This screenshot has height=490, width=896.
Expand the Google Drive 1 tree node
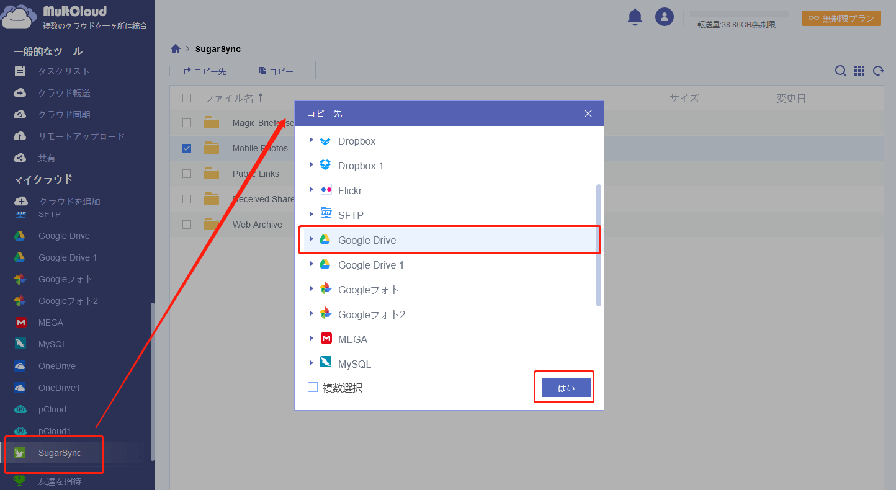coord(311,264)
